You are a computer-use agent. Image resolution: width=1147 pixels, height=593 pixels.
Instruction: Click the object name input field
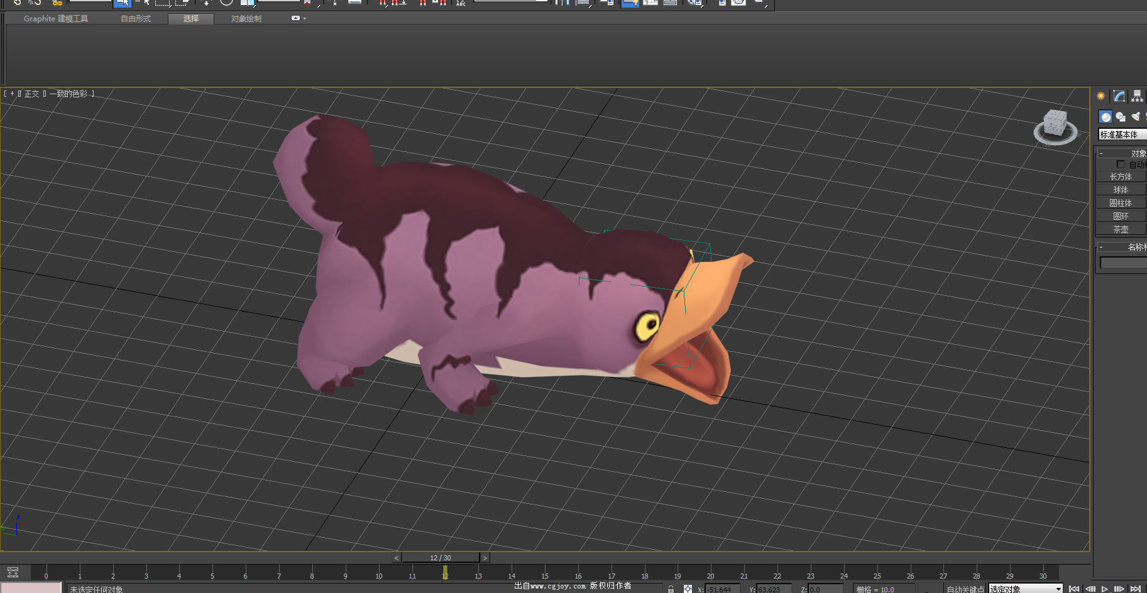(x=1123, y=263)
